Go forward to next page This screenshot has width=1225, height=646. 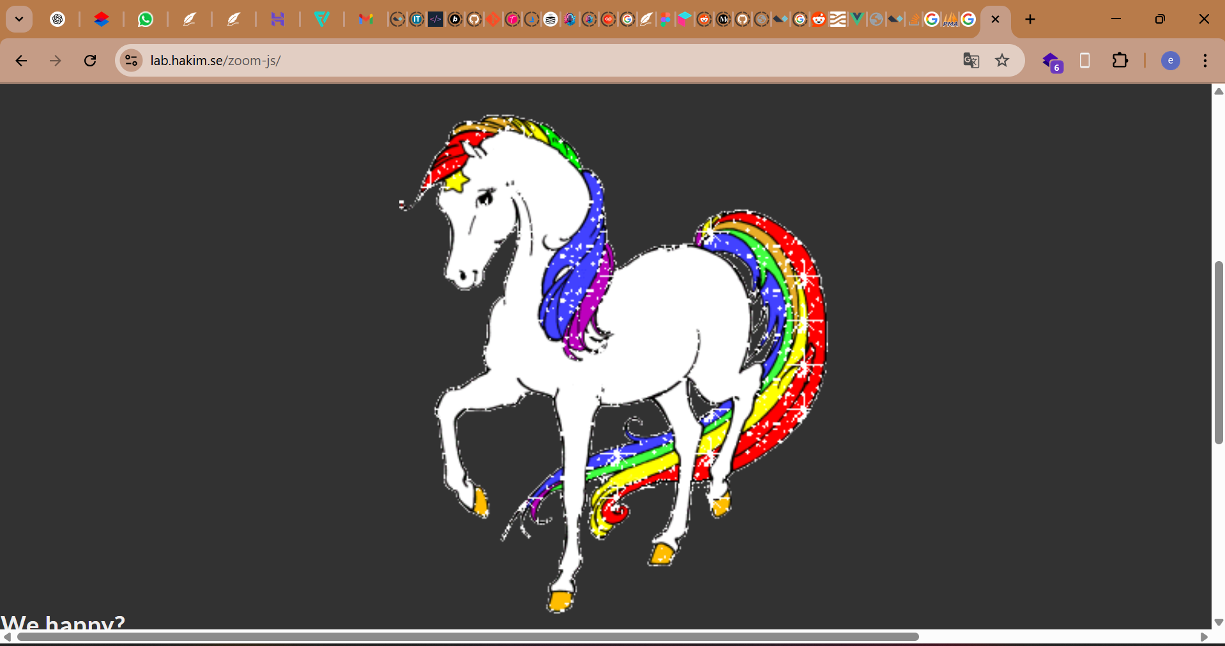(x=56, y=61)
